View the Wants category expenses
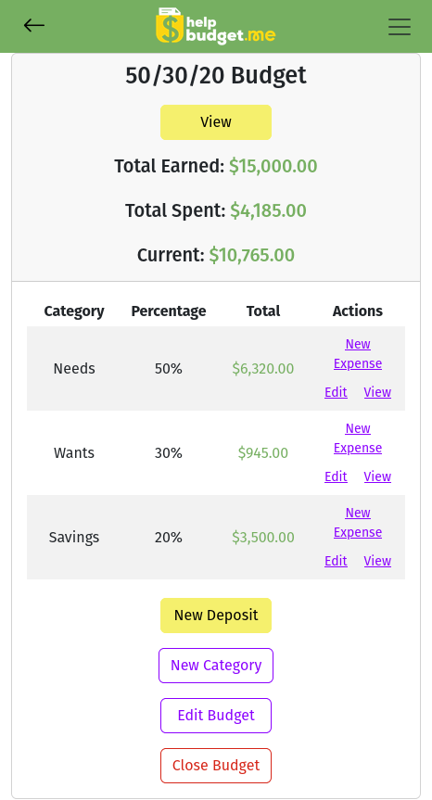 click(377, 476)
